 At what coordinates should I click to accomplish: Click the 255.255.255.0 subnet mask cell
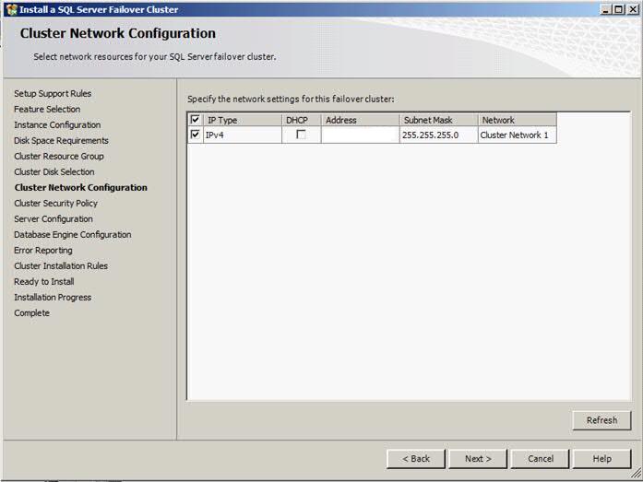coord(438,135)
